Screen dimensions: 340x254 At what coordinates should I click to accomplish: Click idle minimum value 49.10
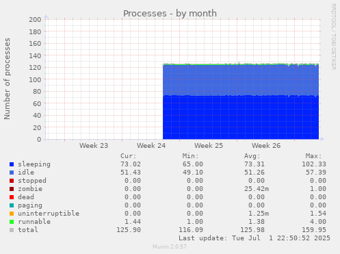click(x=193, y=173)
